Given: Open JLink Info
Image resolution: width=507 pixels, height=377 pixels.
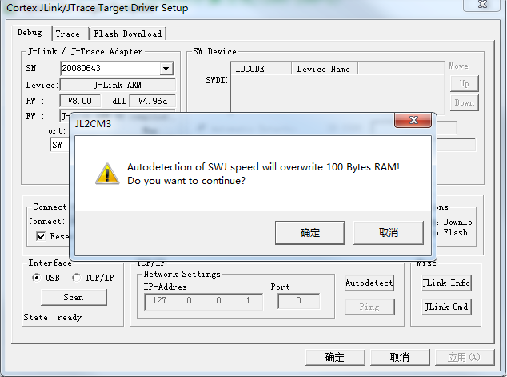Looking at the screenshot, I should pyautogui.click(x=446, y=283).
